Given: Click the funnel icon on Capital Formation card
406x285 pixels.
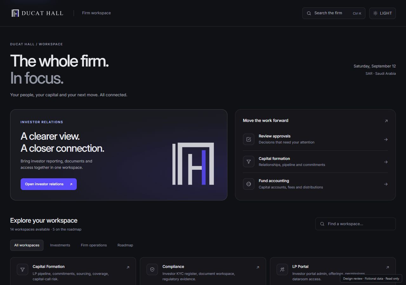Looking at the screenshot, I should [x=23, y=269].
